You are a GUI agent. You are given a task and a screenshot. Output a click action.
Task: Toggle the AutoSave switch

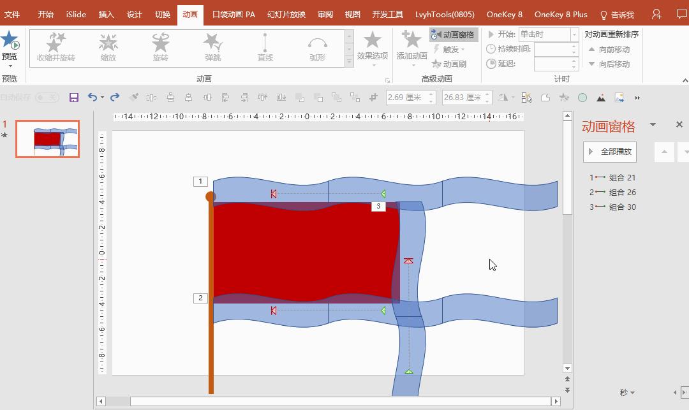(47, 98)
